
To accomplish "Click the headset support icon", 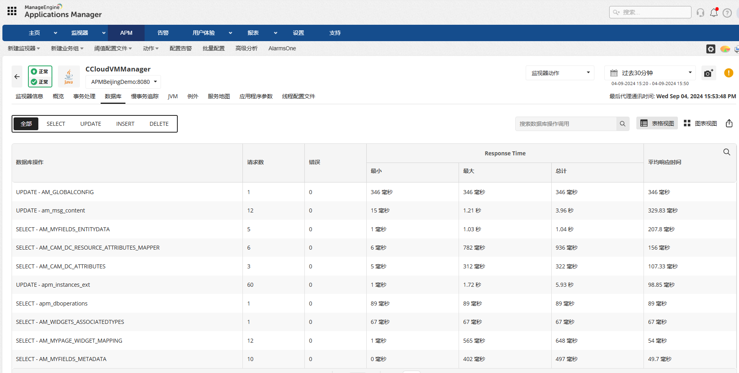I will click(x=700, y=13).
